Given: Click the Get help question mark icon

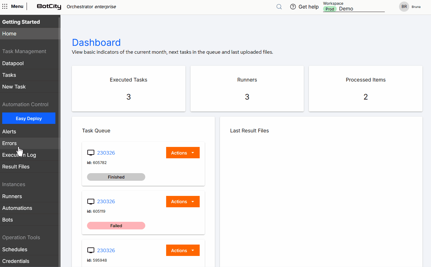Looking at the screenshot, I should point(293,7).
